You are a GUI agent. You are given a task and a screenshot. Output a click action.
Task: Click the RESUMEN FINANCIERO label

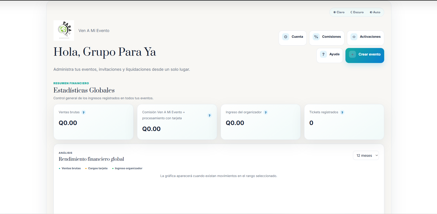(x=71, y=83)
